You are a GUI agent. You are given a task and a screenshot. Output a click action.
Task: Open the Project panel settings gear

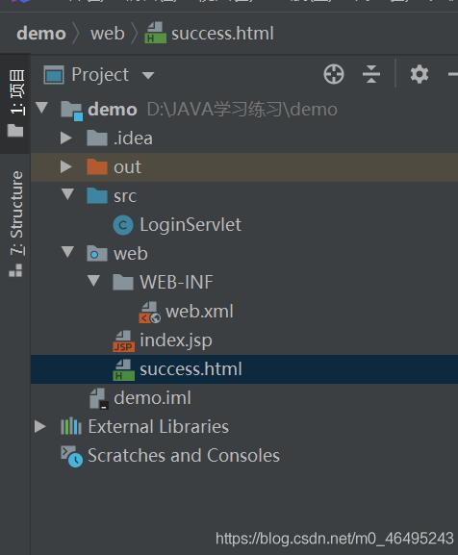(420, 74)
